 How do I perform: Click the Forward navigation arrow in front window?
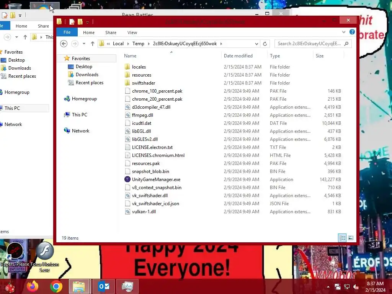point(75,44)
